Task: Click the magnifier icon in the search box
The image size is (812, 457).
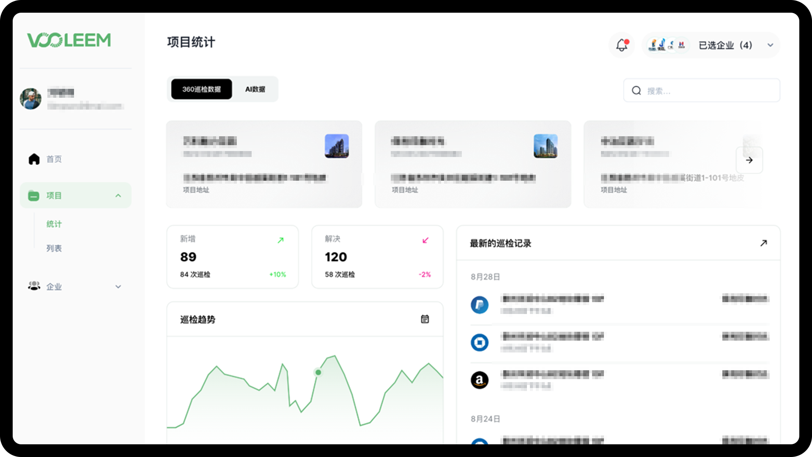Action: (636, 91)
